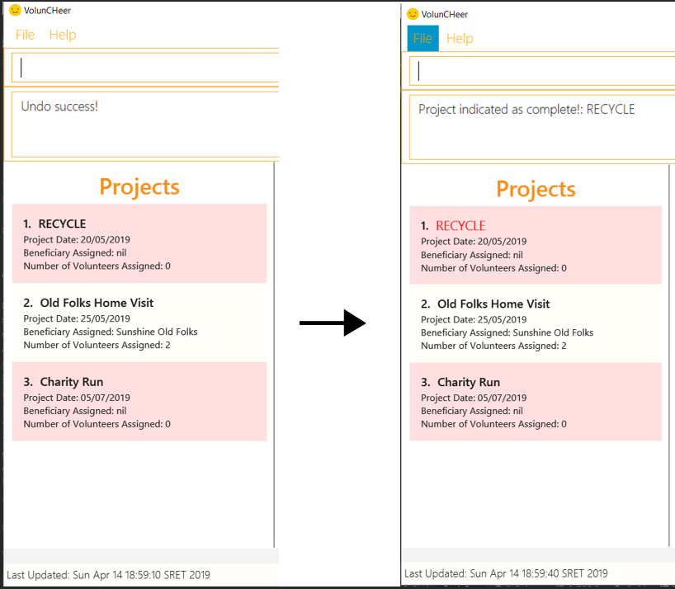675x589 pixels.
Task: Select Old Folks Home Visit card in right window
Action: point(536,324)
